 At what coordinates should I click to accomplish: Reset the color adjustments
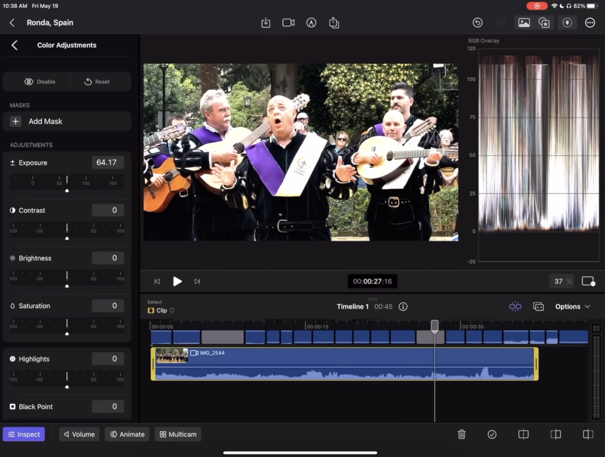coord(97,82)
